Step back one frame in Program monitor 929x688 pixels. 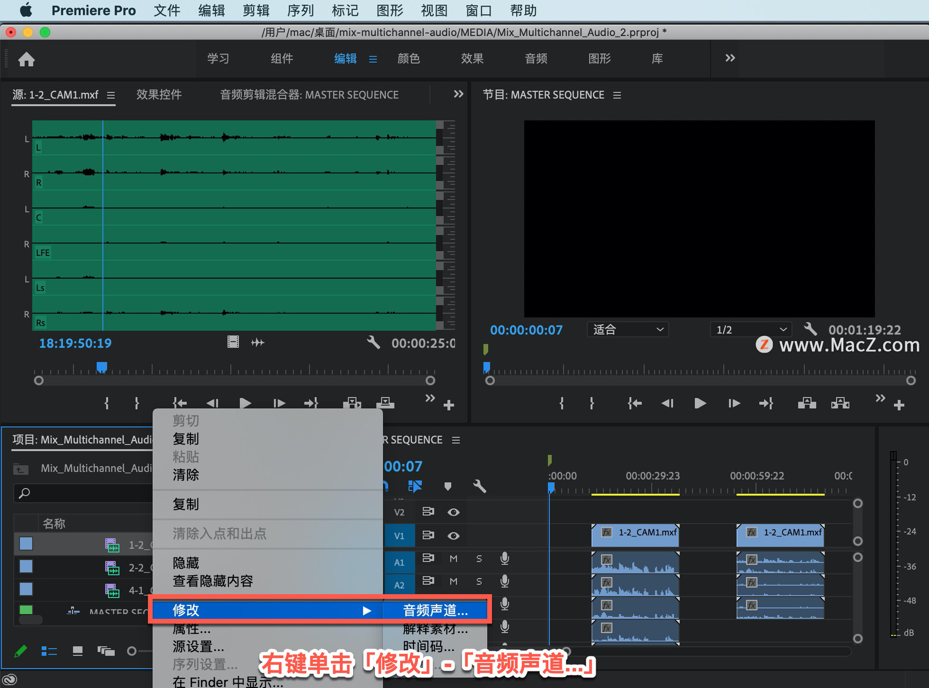(667, 403)
